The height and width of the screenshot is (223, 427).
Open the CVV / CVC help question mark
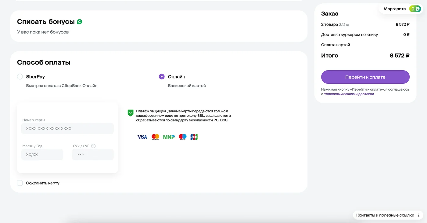coord(93,146)
